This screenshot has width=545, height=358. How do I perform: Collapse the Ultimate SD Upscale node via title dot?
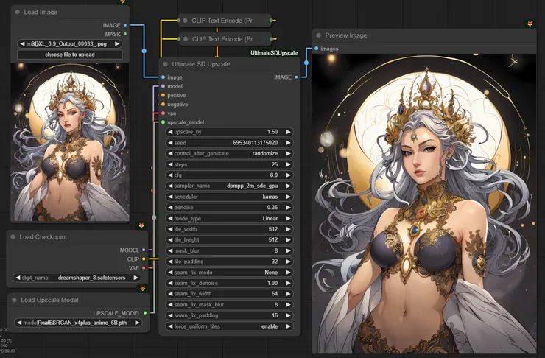point(165,64)
